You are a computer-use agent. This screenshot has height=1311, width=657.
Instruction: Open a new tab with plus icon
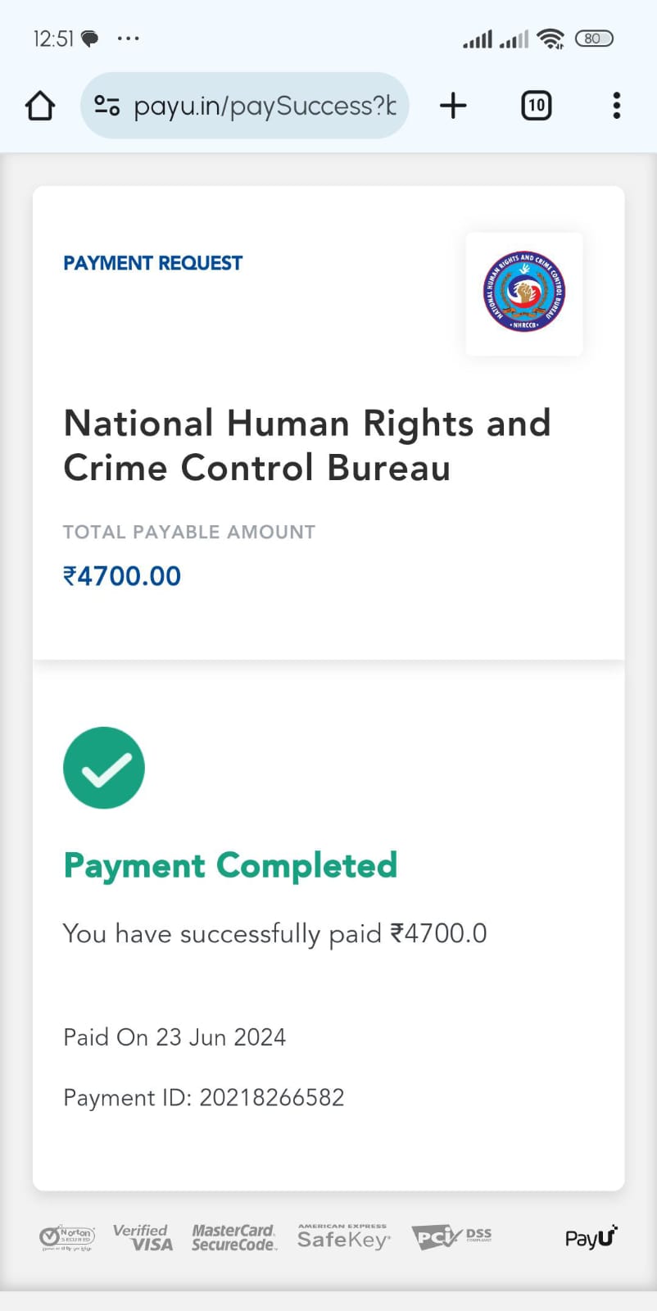(x=453, y=106)
